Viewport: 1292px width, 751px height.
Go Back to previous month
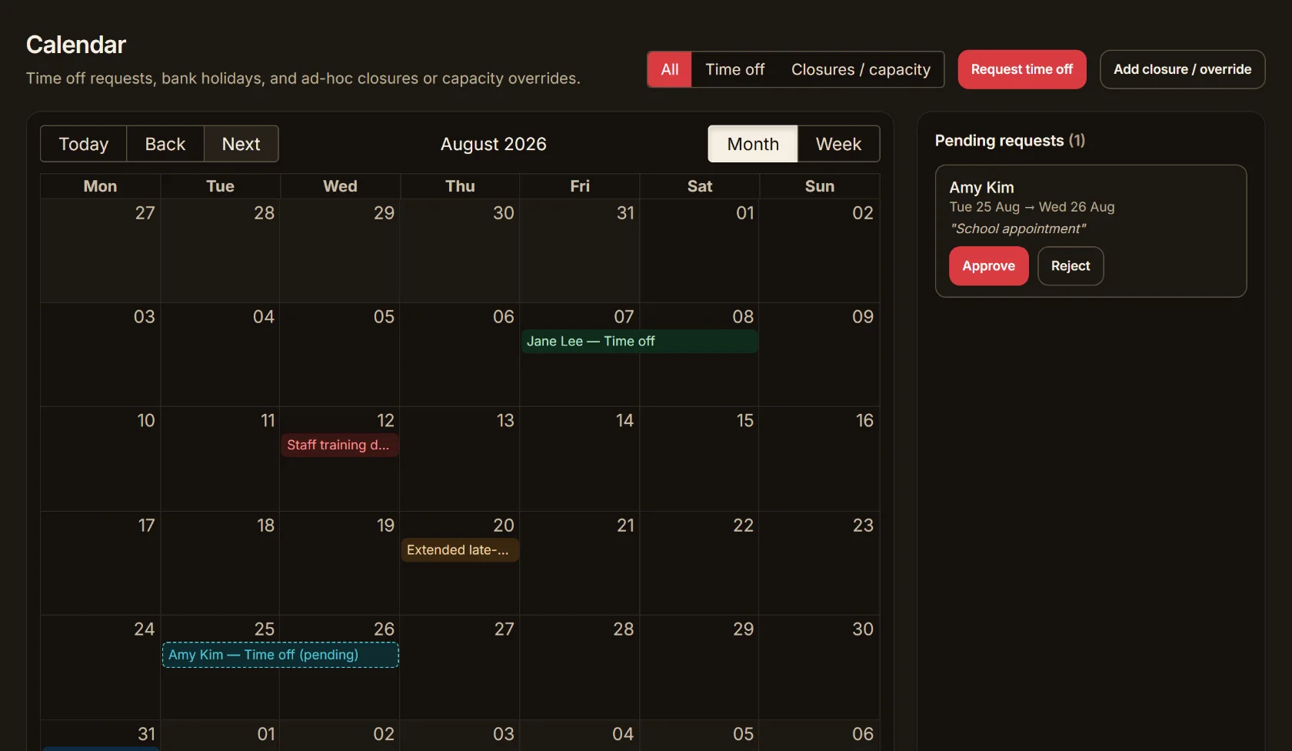[x=165, y=144]
